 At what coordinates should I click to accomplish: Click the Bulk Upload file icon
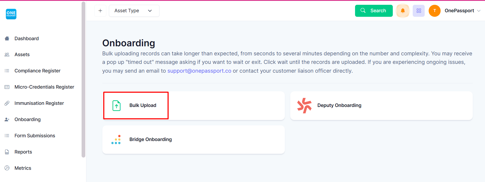coord(116,105)
